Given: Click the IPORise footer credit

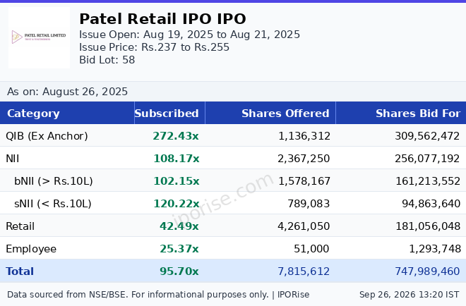Looking at the screenshot, I should (293, 295).
